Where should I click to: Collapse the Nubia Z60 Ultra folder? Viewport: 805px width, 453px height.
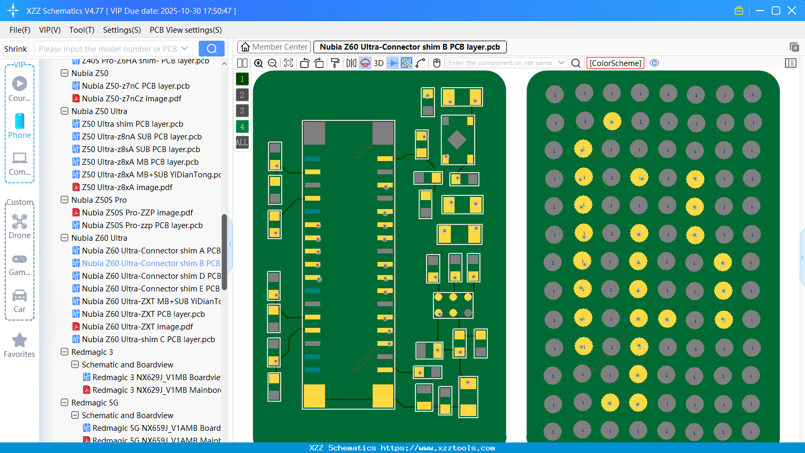[x=64, y=238]
